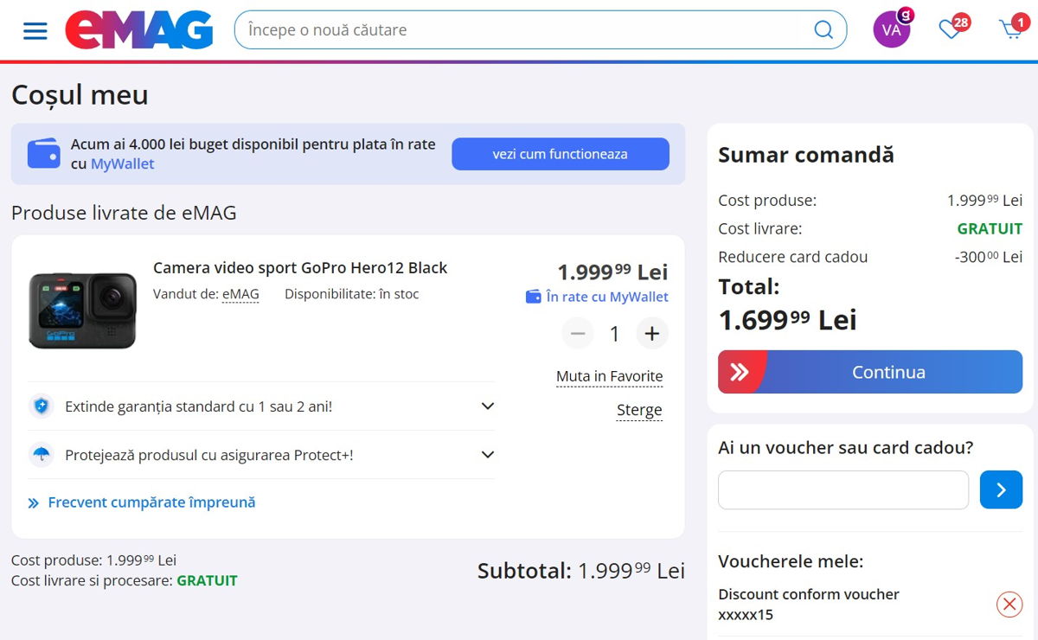Click the search magnifier icon
This screenshot has width=1038, height=640.
[x=823, y=30]
